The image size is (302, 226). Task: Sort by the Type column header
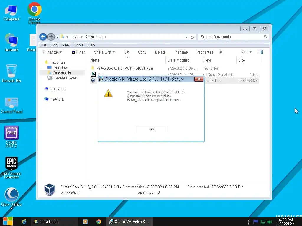pyautogui.click(x=219, y=60)
